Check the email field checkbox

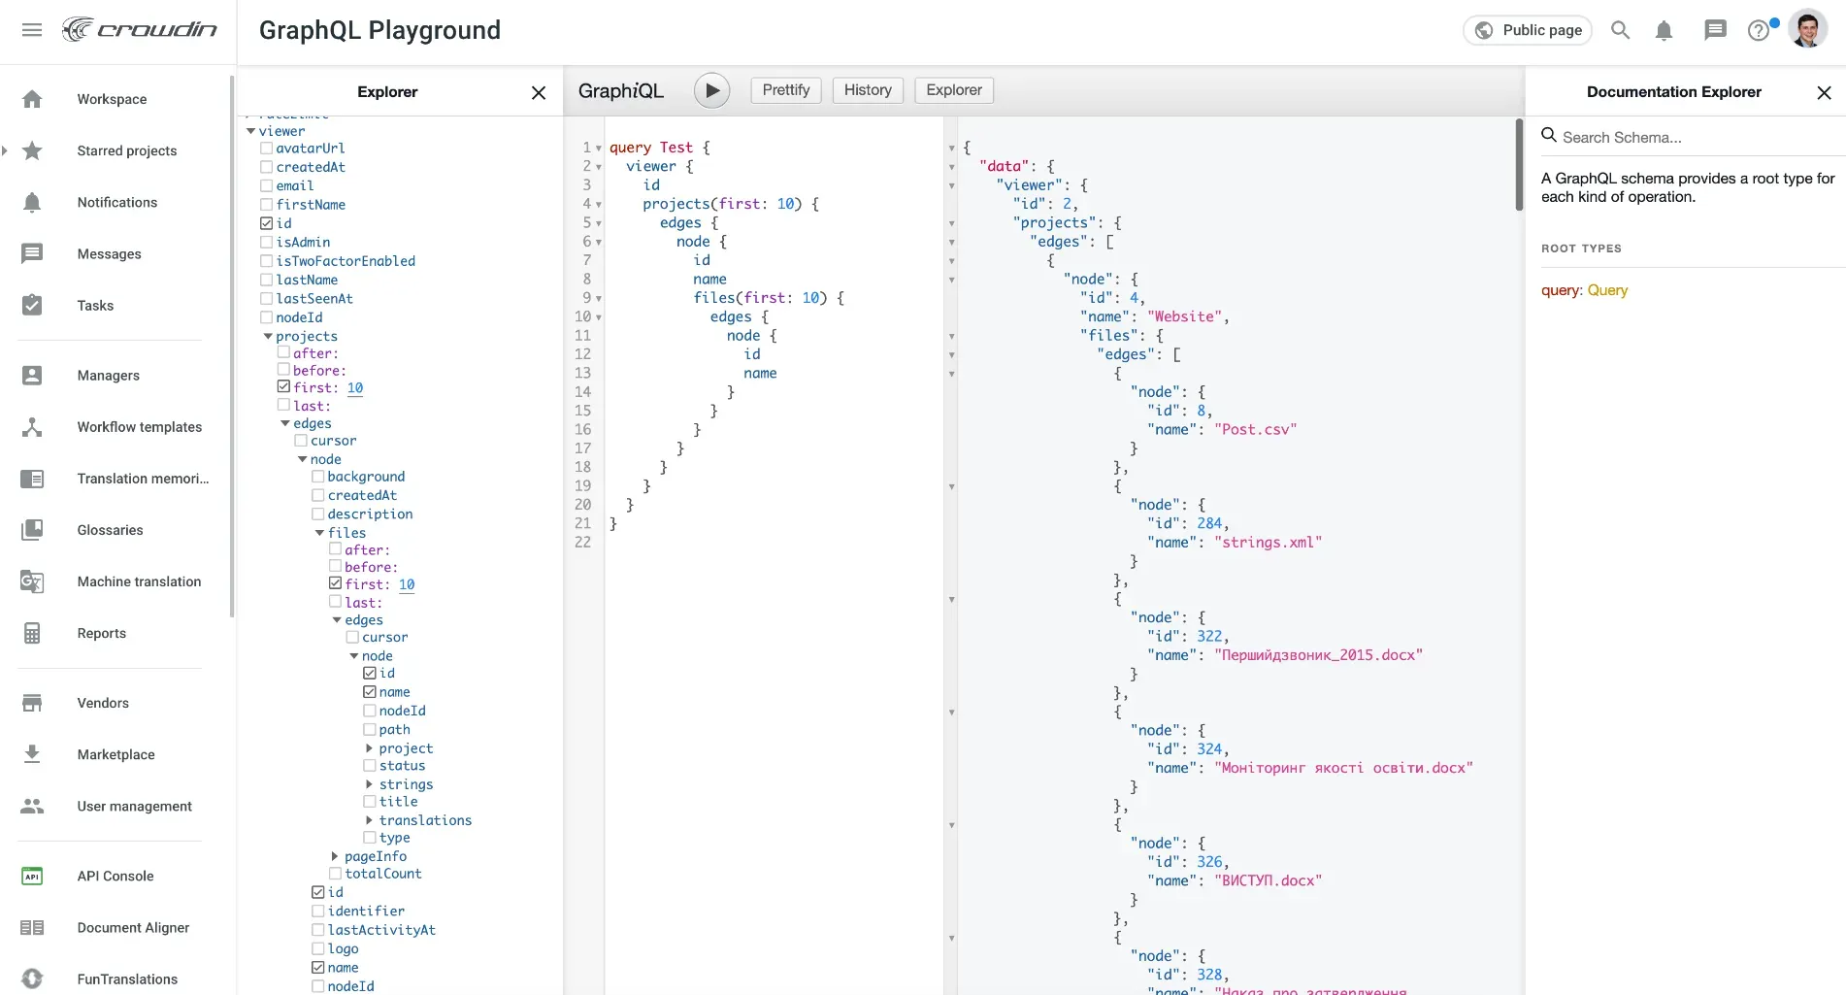pyautogui.click(x=267, y=185)
